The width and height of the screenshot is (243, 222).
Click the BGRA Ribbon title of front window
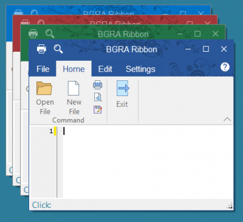(x=132, y=49)
